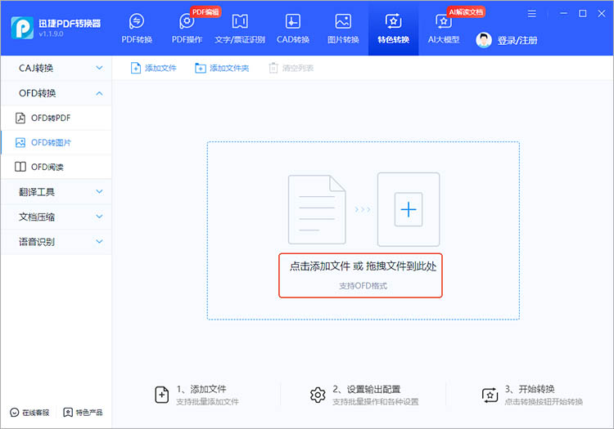
Task: Click 点击添加文件 或 拖拽文件到此处 text
Action: pyautogui.click(x=363, y=266)
